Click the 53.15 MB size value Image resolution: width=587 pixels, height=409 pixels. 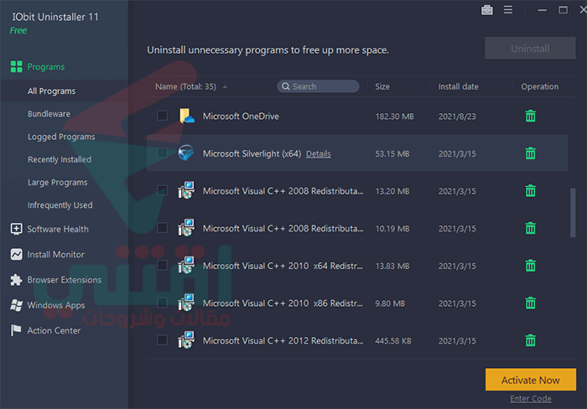point(392,154)
